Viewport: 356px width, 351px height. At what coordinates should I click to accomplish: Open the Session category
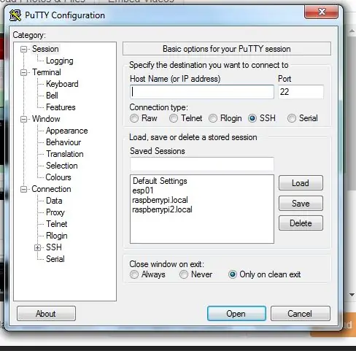point(45,49)
